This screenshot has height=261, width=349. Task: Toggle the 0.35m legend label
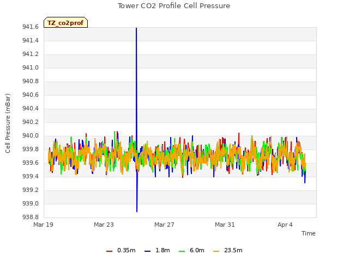click(x=126, y=250)
